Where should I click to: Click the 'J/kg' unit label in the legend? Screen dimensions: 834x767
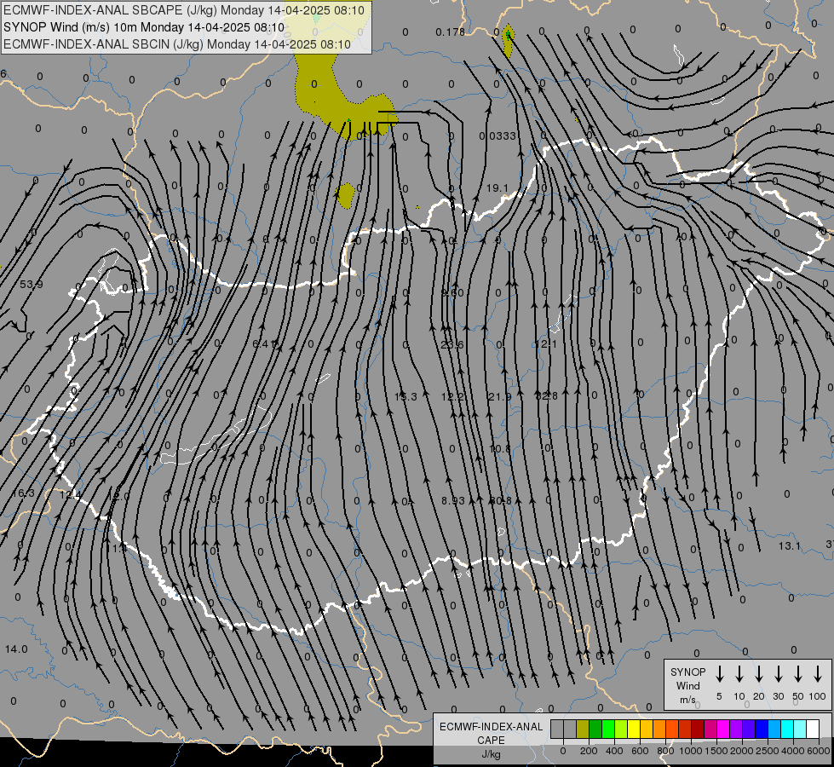pos(491,754)
